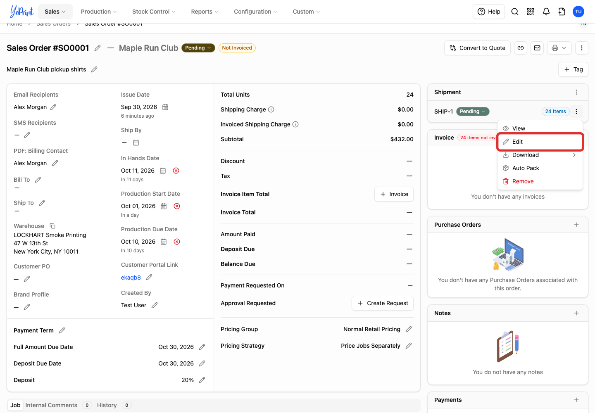Copy the Warehouse address

[x=52, y=226]
